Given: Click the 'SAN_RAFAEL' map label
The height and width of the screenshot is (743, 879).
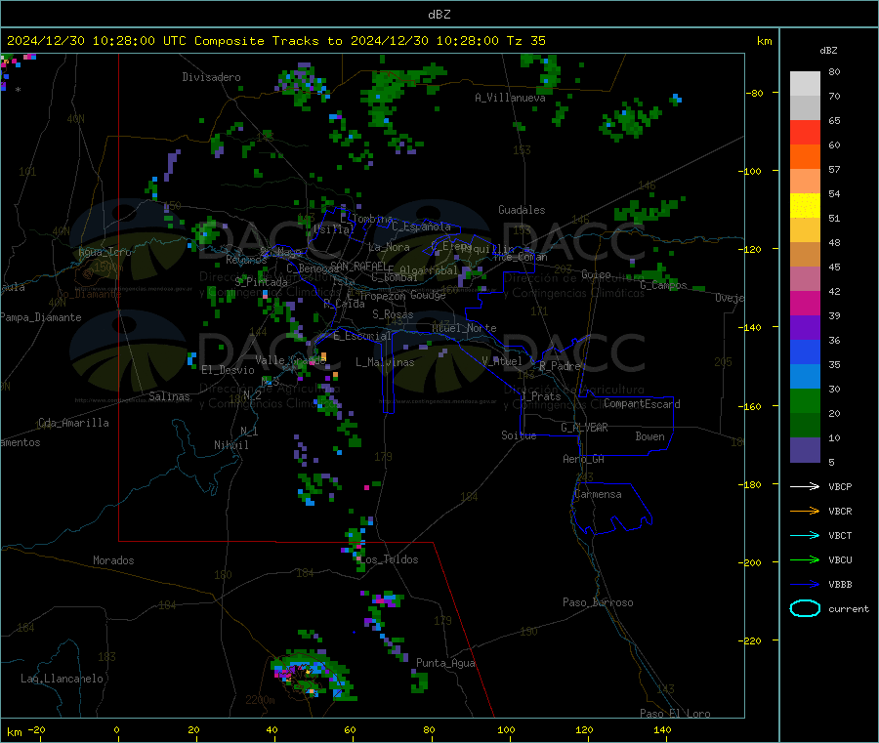Looking at the screenshot, I should point(358,266).
